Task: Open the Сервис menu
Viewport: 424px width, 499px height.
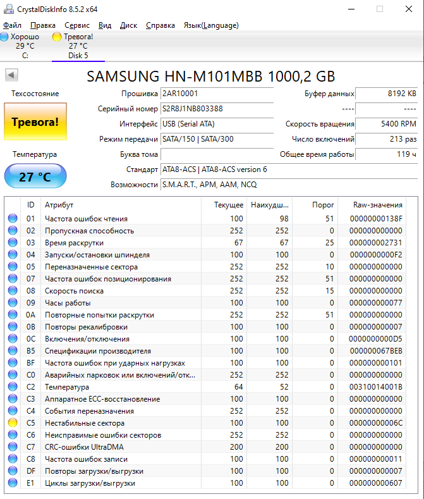Action: 77,25
